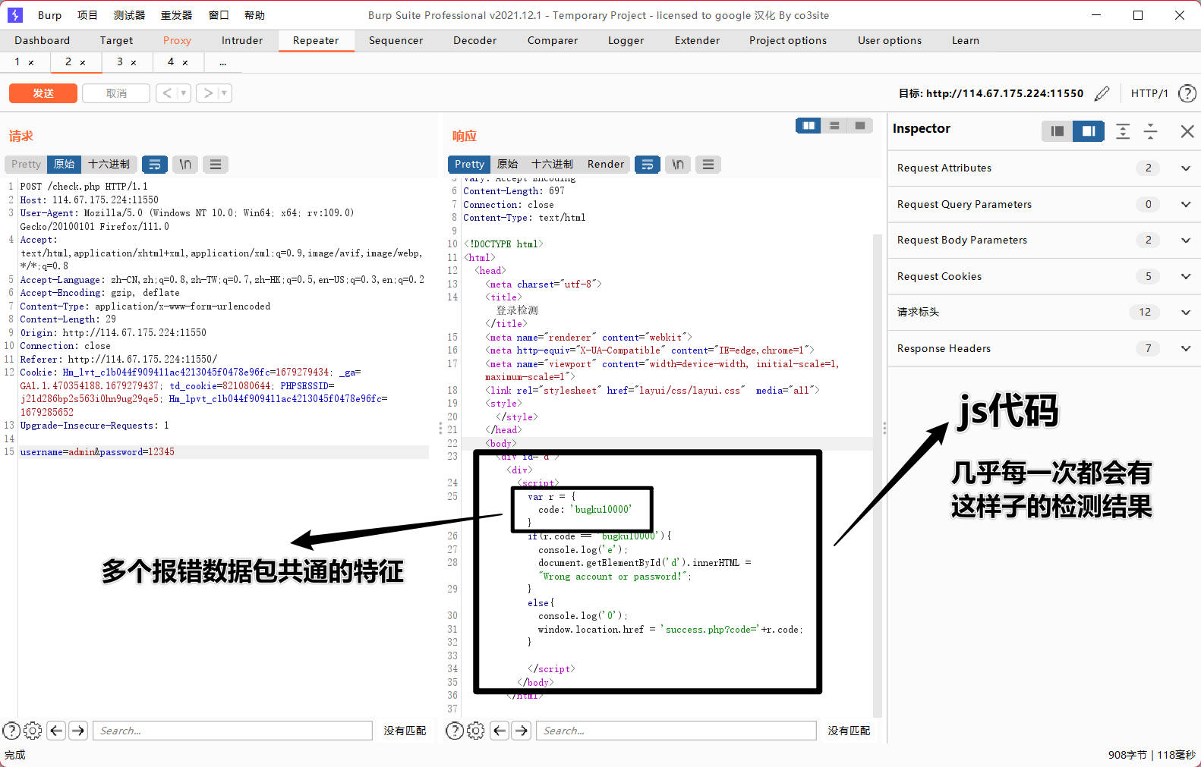Click the 取消 cancel button
This screenshot has width=1201, height=767.
click(x=116, y=93)
